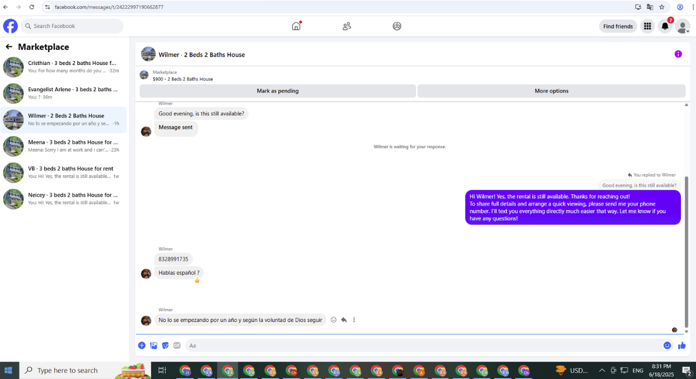Open Wilmer chat header title
The width and height of the screenshot is (696, 379).
pyautogui.click(x=201, y=54)
